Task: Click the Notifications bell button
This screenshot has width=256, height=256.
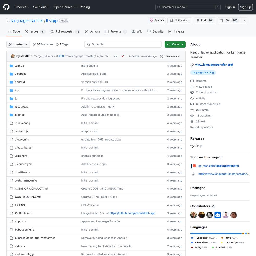Action: click(180, 20)
